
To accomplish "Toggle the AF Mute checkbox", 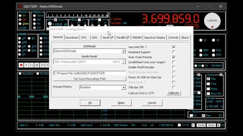I will (55, 20).
